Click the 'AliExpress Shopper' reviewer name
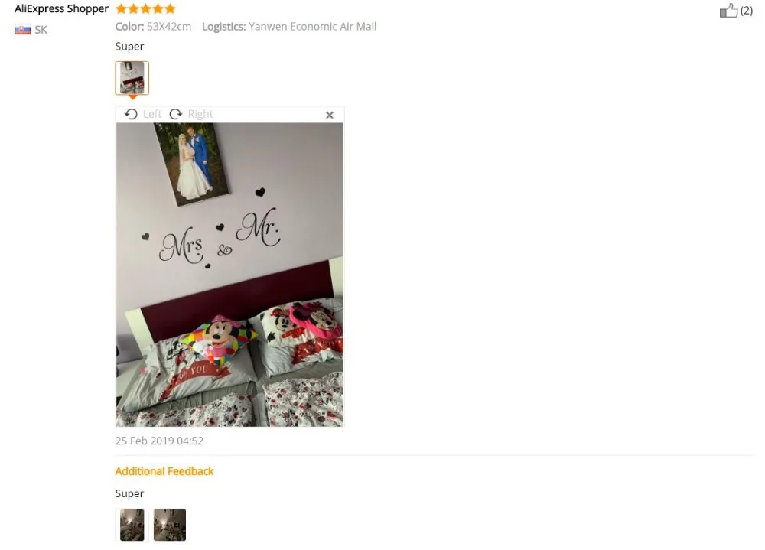 (x=61, y=8)
